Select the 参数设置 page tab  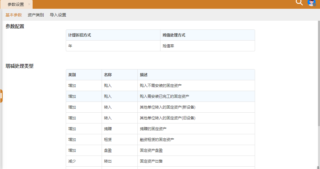[16, 4]
